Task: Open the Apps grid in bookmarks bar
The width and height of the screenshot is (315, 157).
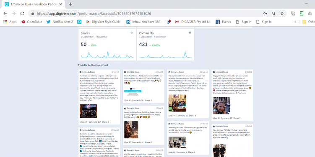Action: tap(10, 22)
